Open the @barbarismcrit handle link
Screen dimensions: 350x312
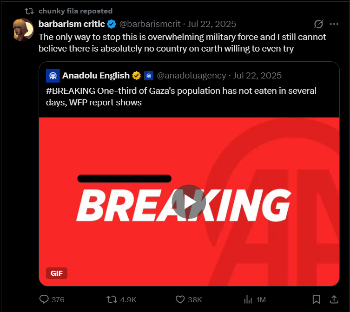pyautogui.click(x=151, y=24)
